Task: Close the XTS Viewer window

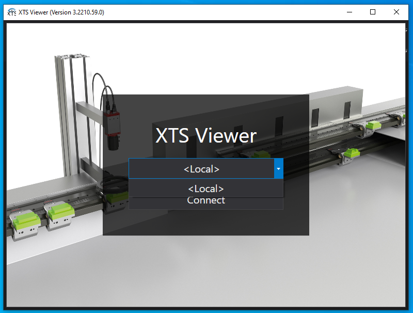Action: click(x=396, y=12)
